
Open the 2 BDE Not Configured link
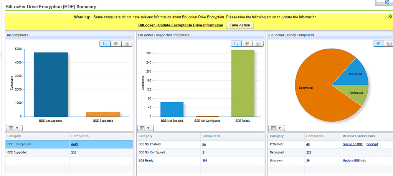tap(203, 152)
